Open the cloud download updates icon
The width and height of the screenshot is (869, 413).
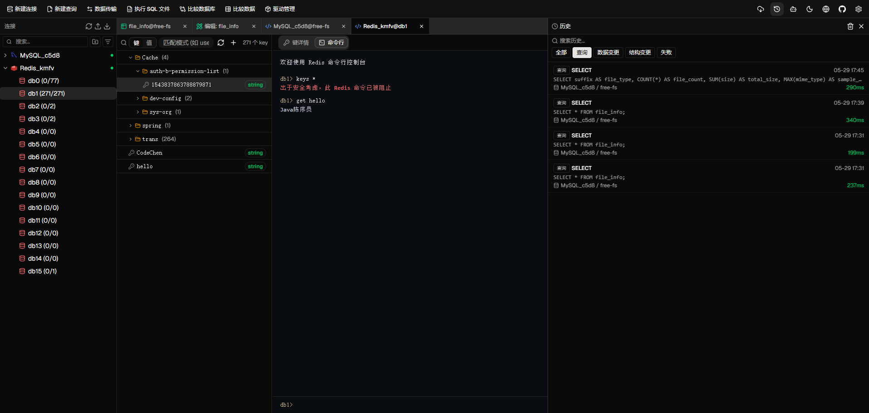pyautogui.click(x=761, y=9)
